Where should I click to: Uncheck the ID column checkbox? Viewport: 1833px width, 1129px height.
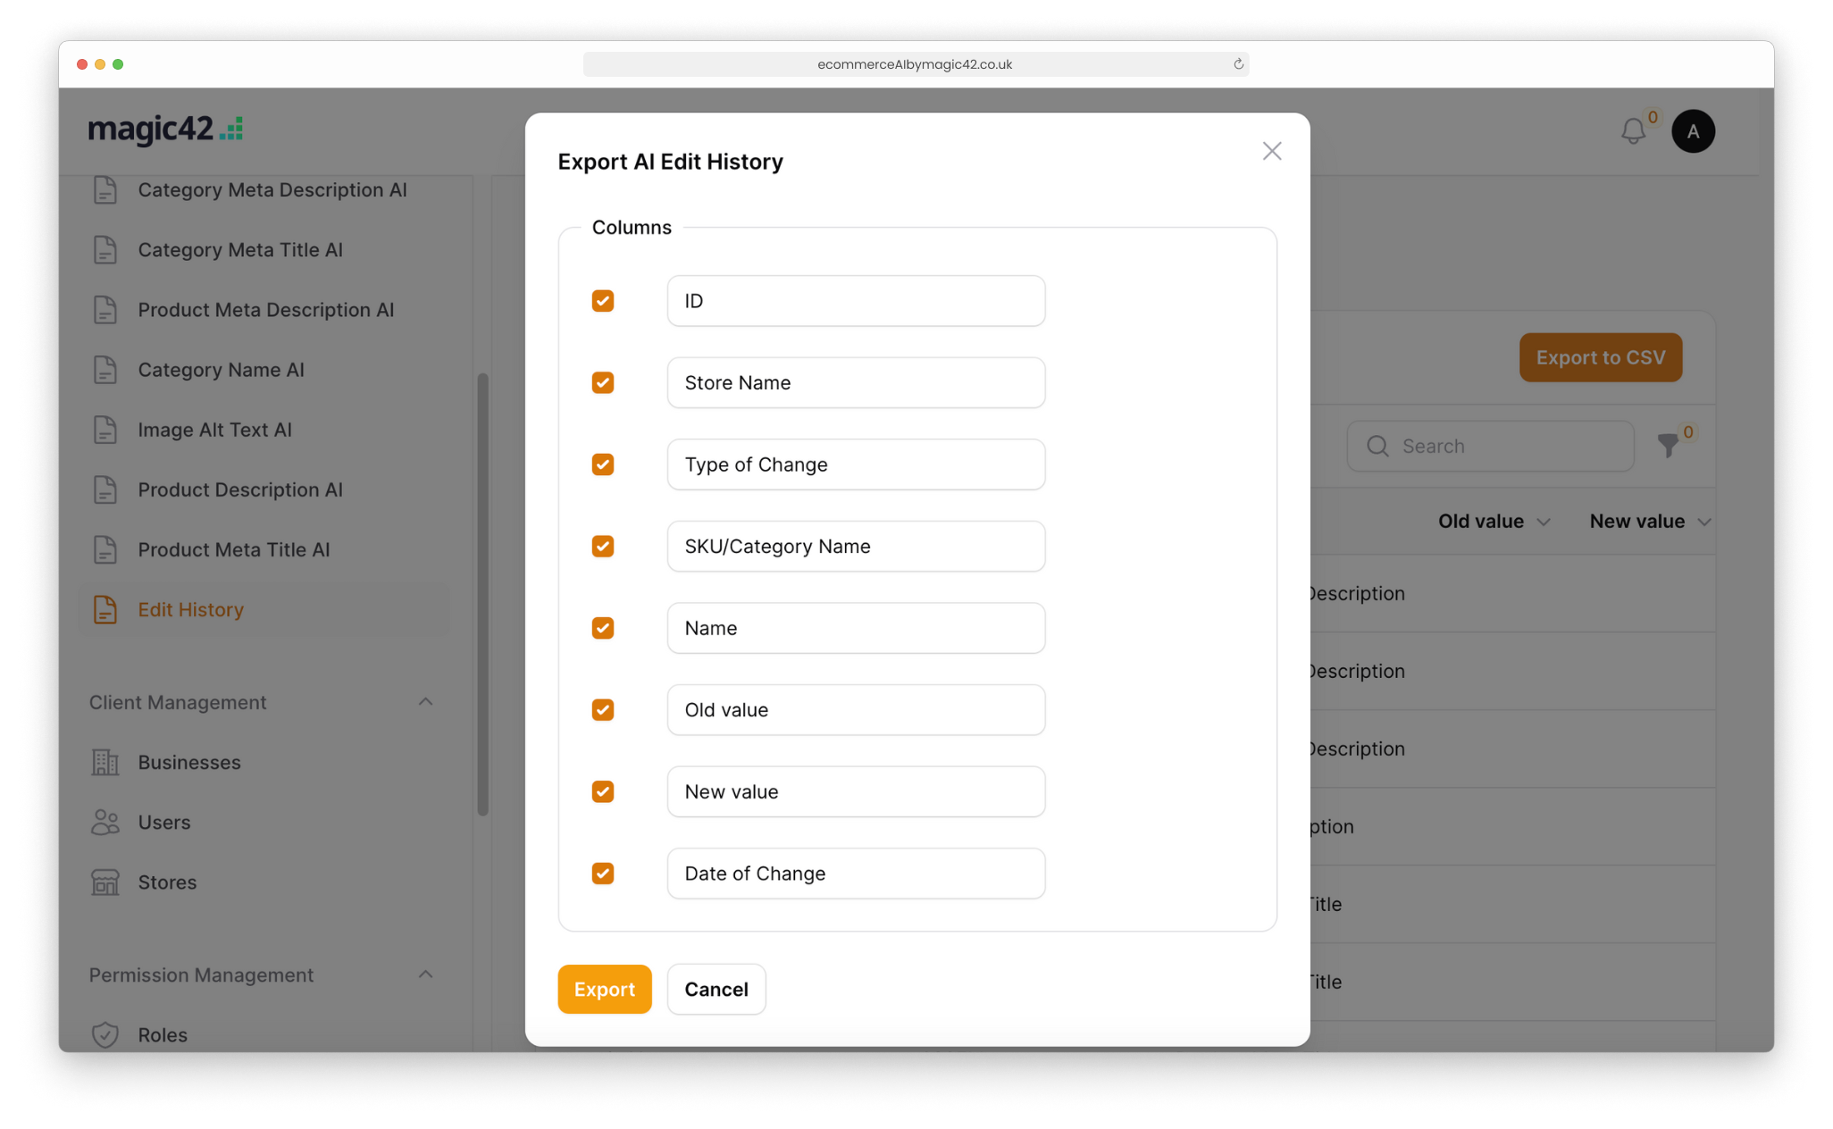coord(604,300)
